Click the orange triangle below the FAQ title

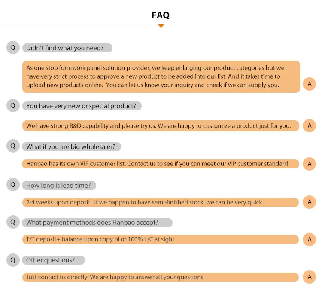[161, 26]
